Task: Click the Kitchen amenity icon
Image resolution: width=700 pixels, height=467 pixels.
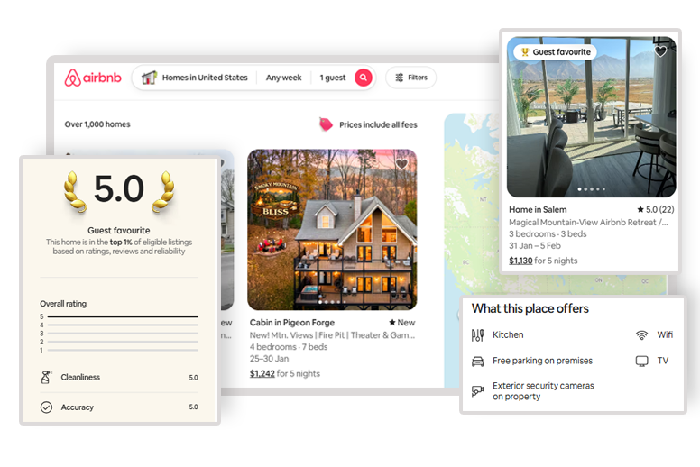Action: [x=477, y=334]
